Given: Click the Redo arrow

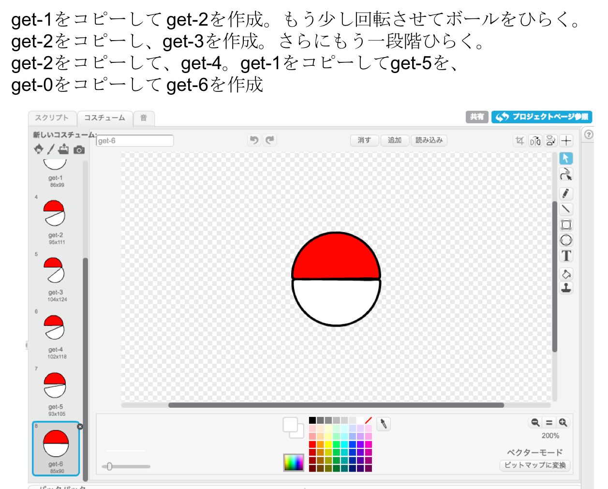Looking at the screenshot, I should coord(270,140).
